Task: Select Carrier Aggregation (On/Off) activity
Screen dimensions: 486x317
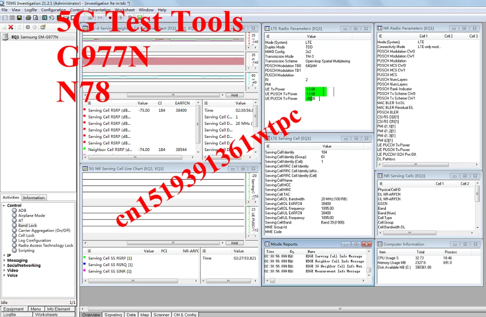Action: click(44, 230)
